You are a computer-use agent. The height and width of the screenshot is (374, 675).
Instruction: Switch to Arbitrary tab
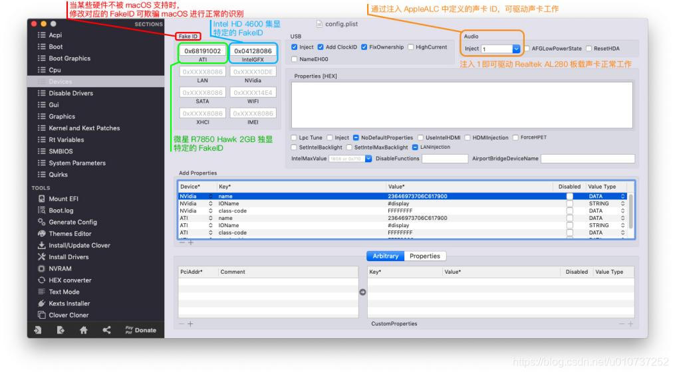385,256
